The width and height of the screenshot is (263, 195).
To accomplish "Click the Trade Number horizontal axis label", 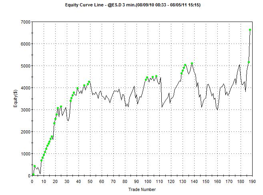I will pyautogui.click(x=142, y=189).
